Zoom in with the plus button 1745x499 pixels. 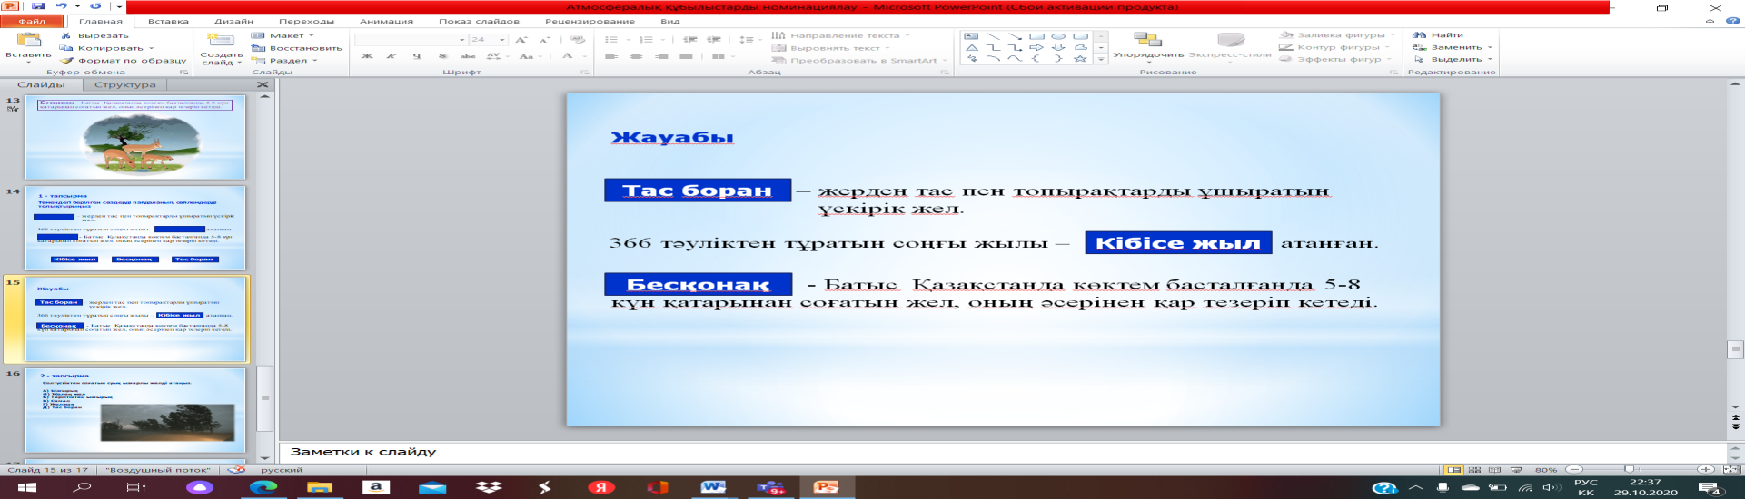[1705, 469]
